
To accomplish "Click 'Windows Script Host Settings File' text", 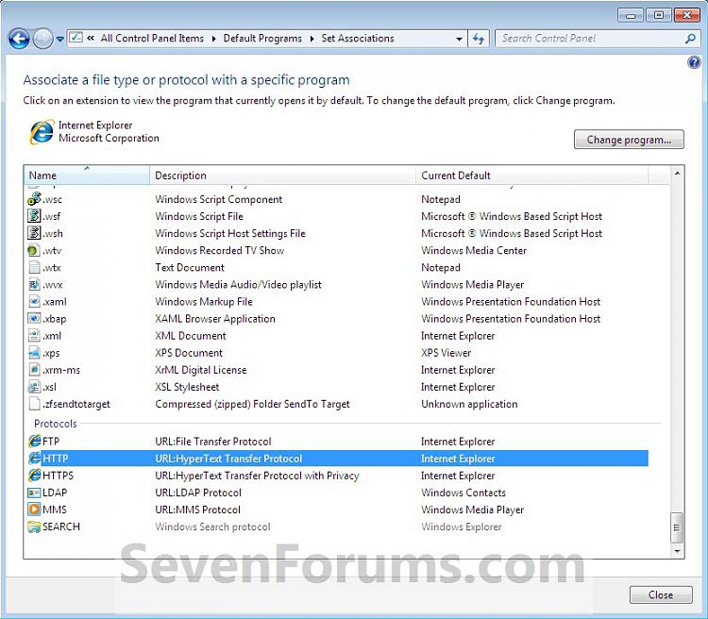I will 230,233.
